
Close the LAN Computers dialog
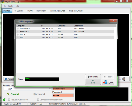tap(113, 21)
